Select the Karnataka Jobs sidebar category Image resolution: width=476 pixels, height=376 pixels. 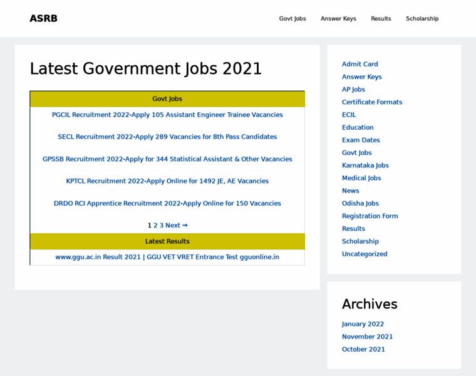click(365, 165)
